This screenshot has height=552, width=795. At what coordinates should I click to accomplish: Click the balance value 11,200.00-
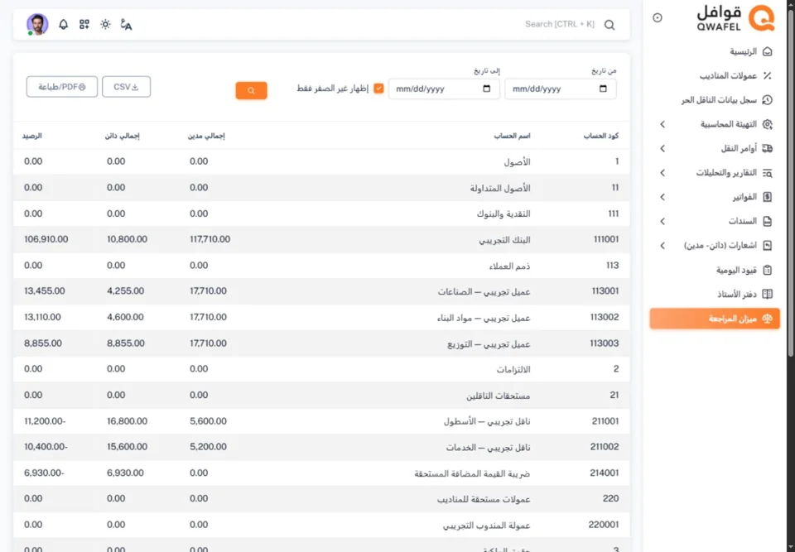[45, 421]
